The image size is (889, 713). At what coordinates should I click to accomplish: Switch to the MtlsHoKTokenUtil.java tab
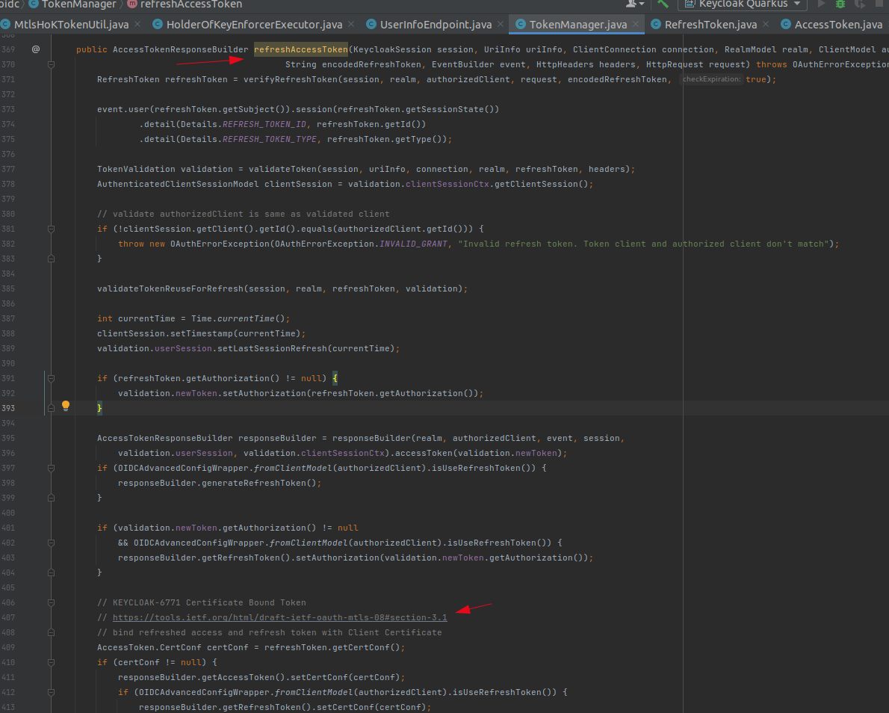click(71, 25)
